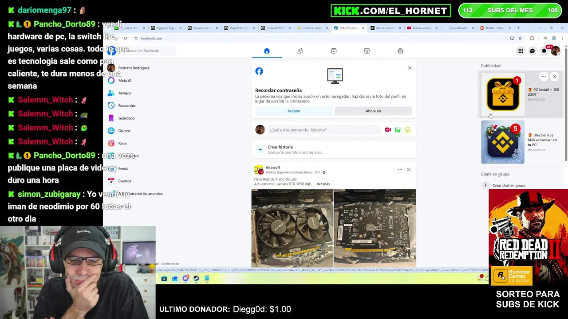Open the Reels video icon in top navigation
Viewport: 568px width, 319px height.
point(334,51)
